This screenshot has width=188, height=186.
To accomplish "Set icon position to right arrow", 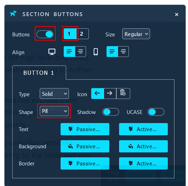I will [110, 93].
